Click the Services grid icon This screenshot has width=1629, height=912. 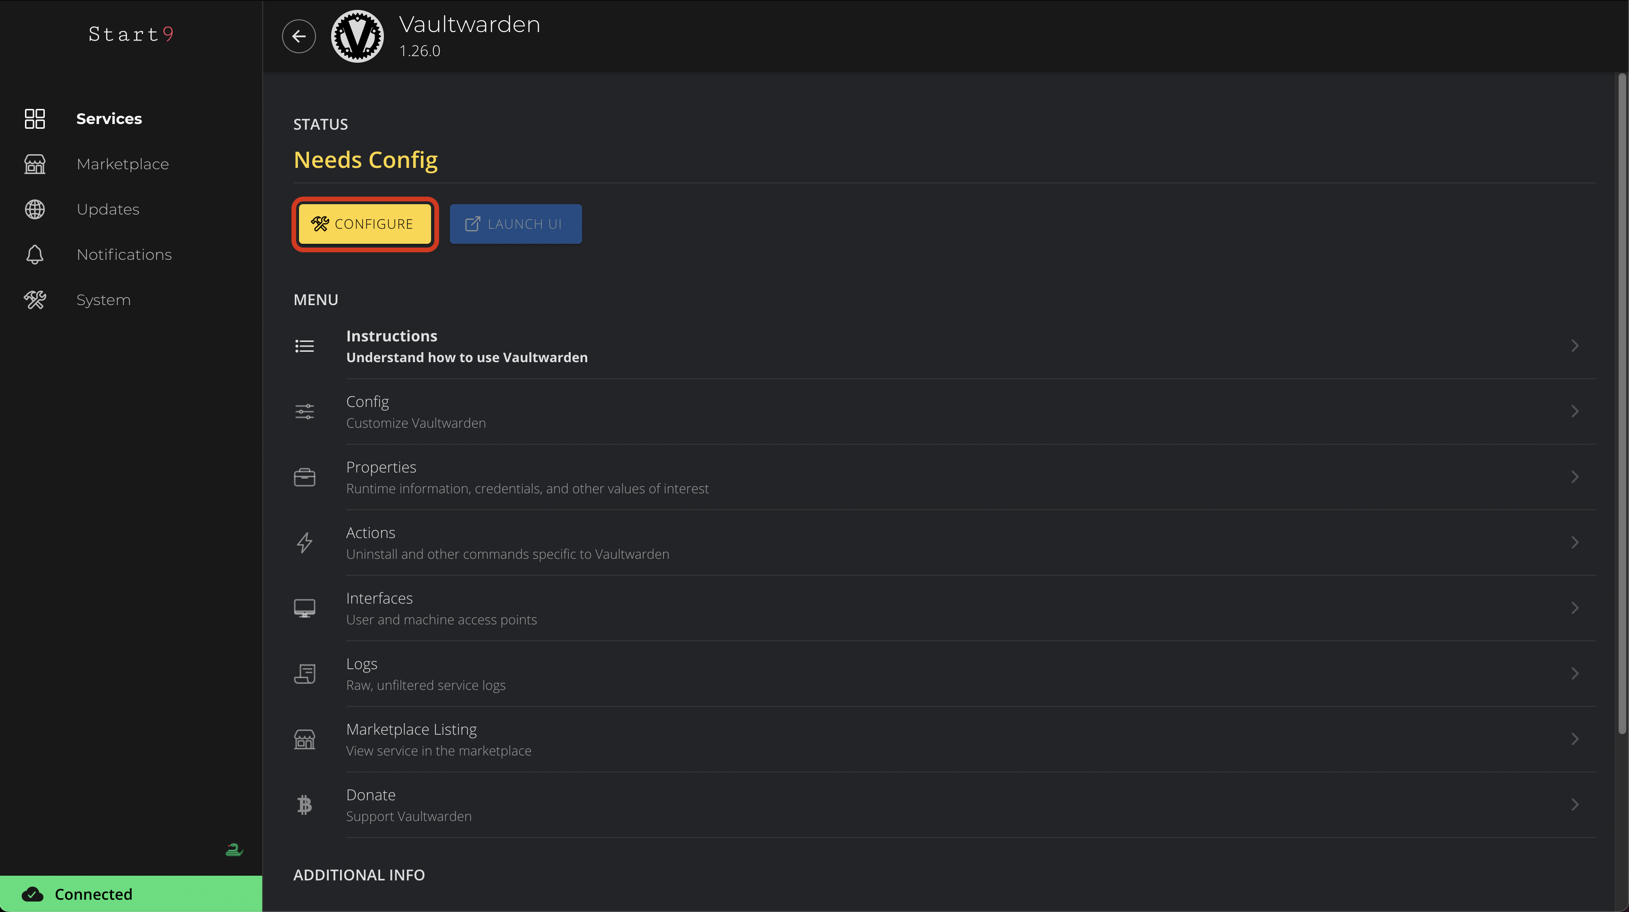pyautogui.click(x=35, y=118)
